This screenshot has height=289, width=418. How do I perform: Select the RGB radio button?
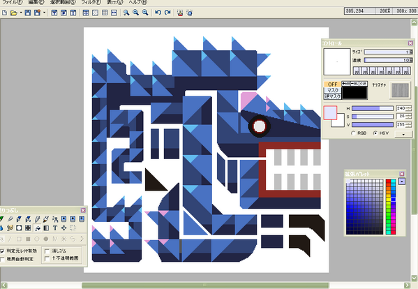(354, 133)
